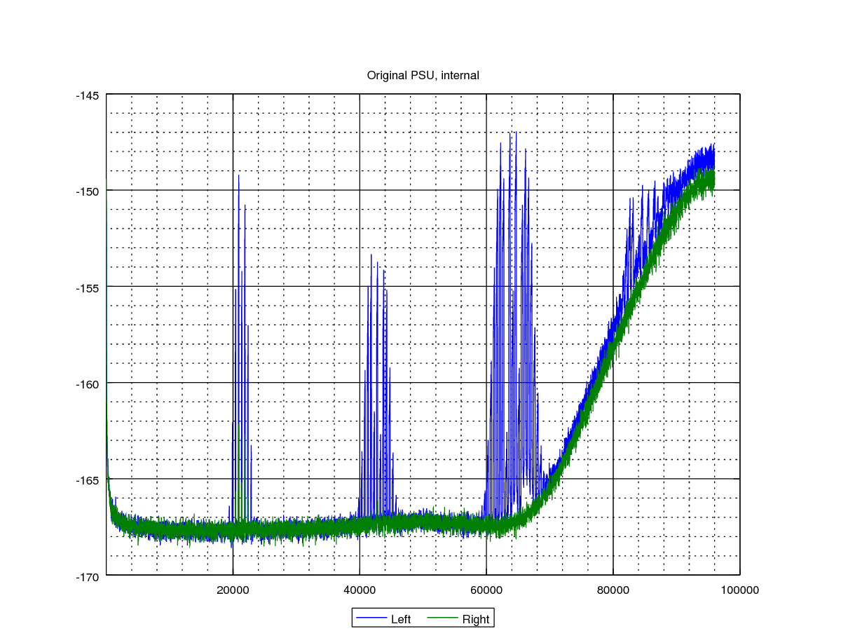Click the tallest blue peak near 20000
This screenshot has width=841, height=631.
click(x=239, y=177)
